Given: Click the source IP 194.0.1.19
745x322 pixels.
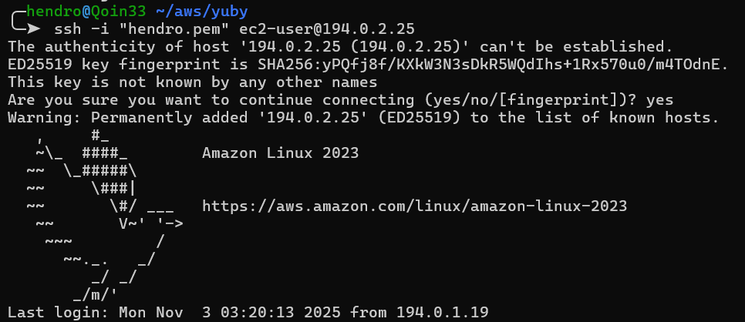Looking at the screenshot, I should point(441,313).
